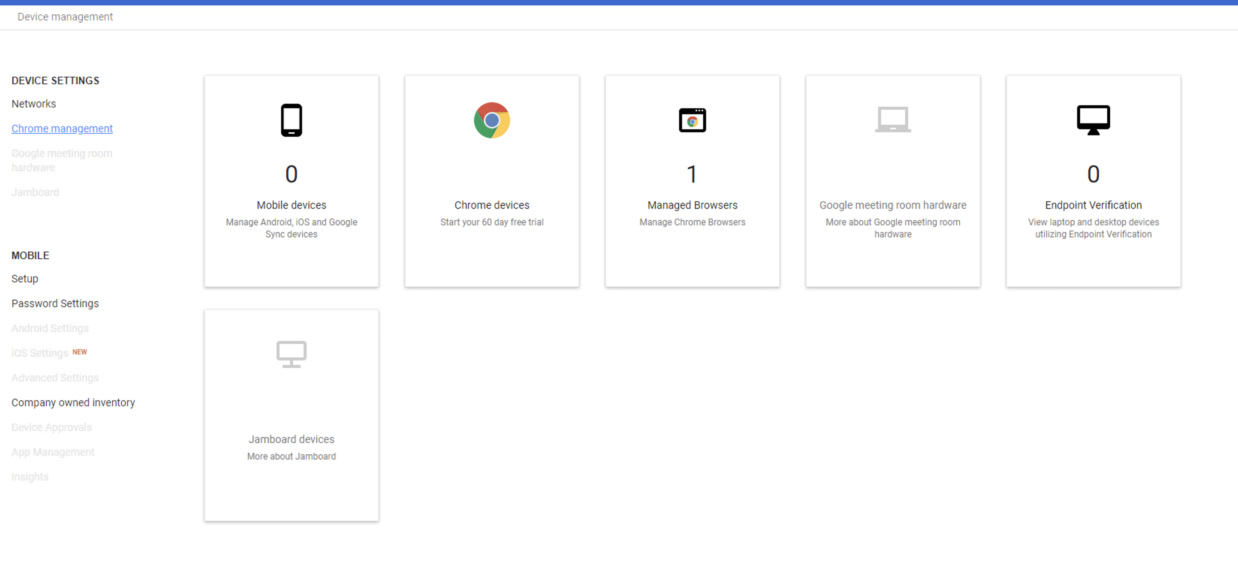The image size is (1238, 561).
Task: Select Advanced Settings in sidebar
Action: (x=55, y=377)
